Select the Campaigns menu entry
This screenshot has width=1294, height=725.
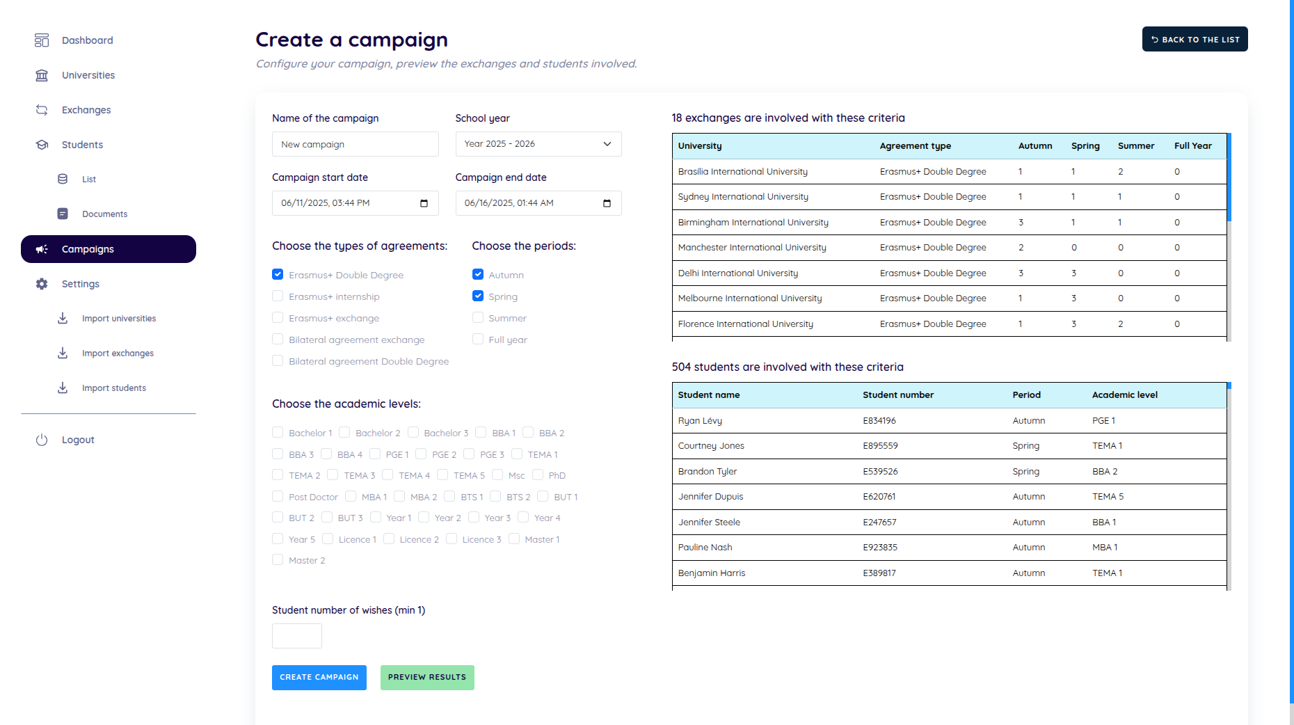tap(109, 249)
